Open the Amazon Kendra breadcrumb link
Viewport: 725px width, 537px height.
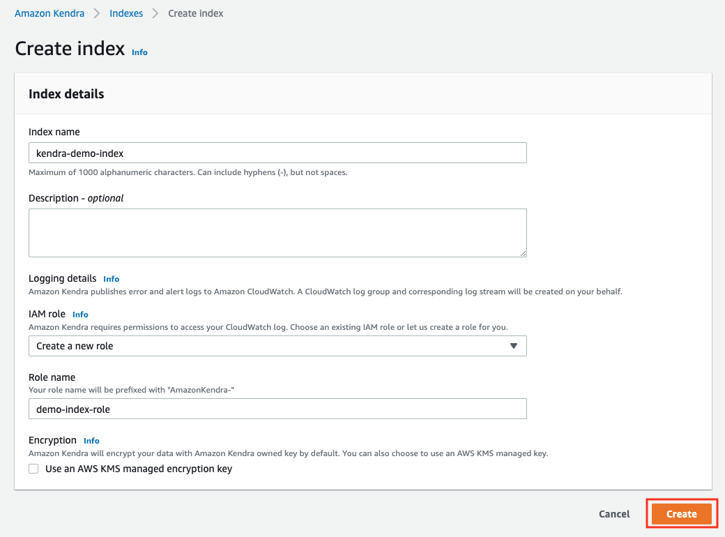49,13
